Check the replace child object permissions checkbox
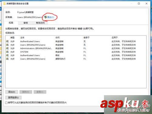This screenshot has width=152, height=114. (6, 103)
